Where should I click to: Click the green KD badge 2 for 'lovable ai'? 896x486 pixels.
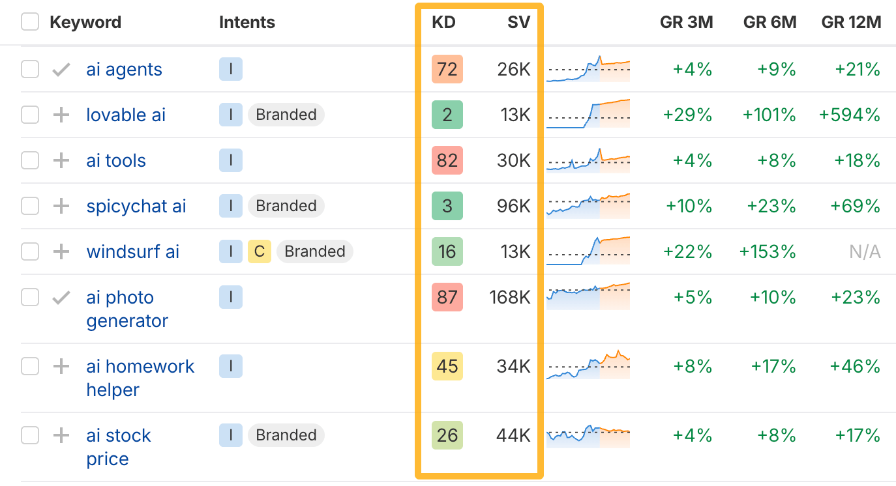point(447,115)
